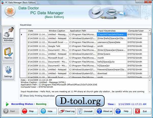Select the "[Enter]i[Space]am[Space..." keystroke cell
The height and width of the screenshot is (118, 153).
[x=112, y=50]
